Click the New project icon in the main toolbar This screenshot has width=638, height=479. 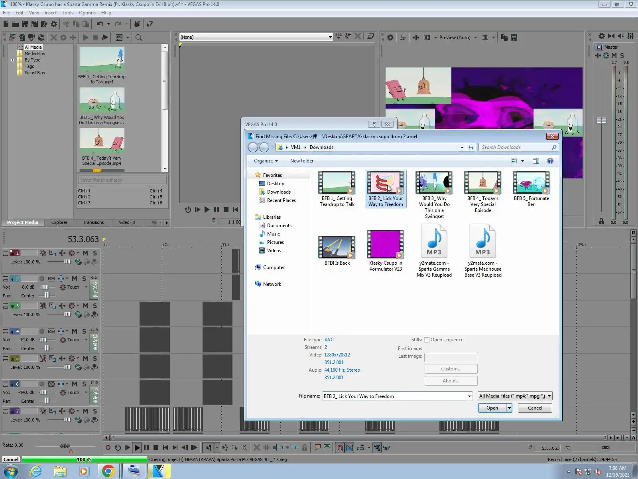click(x=6, y=24)
